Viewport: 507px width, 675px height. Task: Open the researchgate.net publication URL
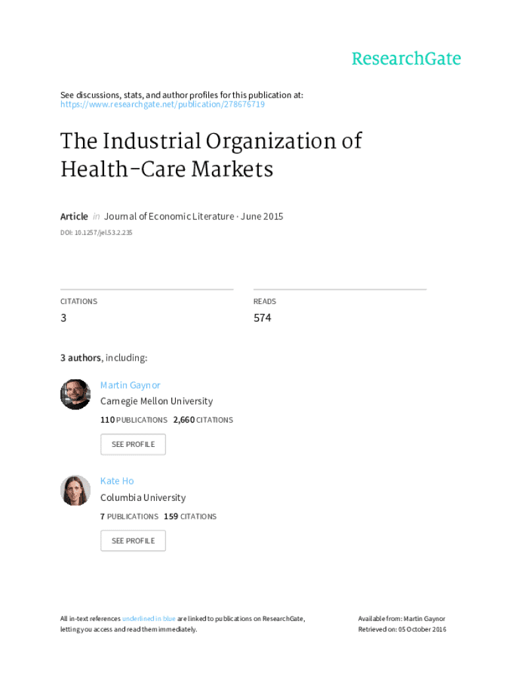pos(163,105)
